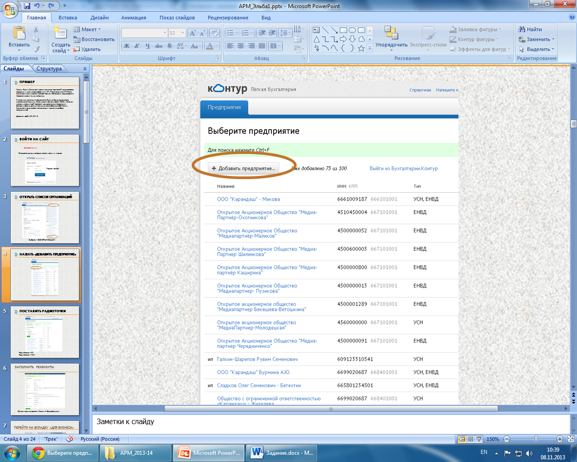This screenshot has width=577, height=462.
Task: Switch to Структура outline pane tab
Action: (x=49, y=69)
